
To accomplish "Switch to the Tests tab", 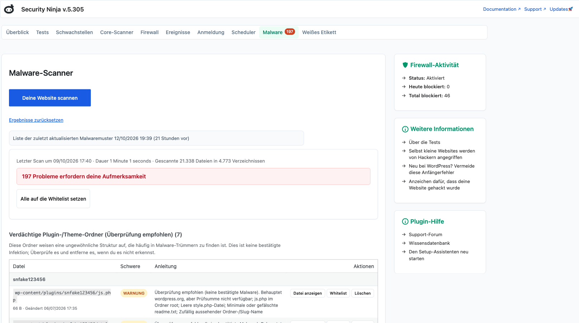I will point(42,32).
